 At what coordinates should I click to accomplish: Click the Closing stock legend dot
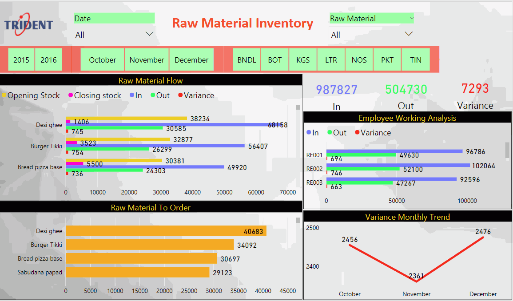(x=70, y=95)
